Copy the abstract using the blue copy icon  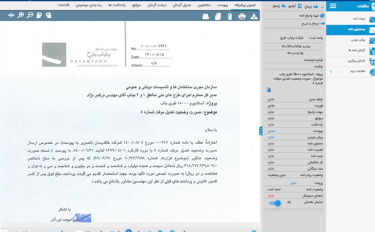click(x=269, y=90)
